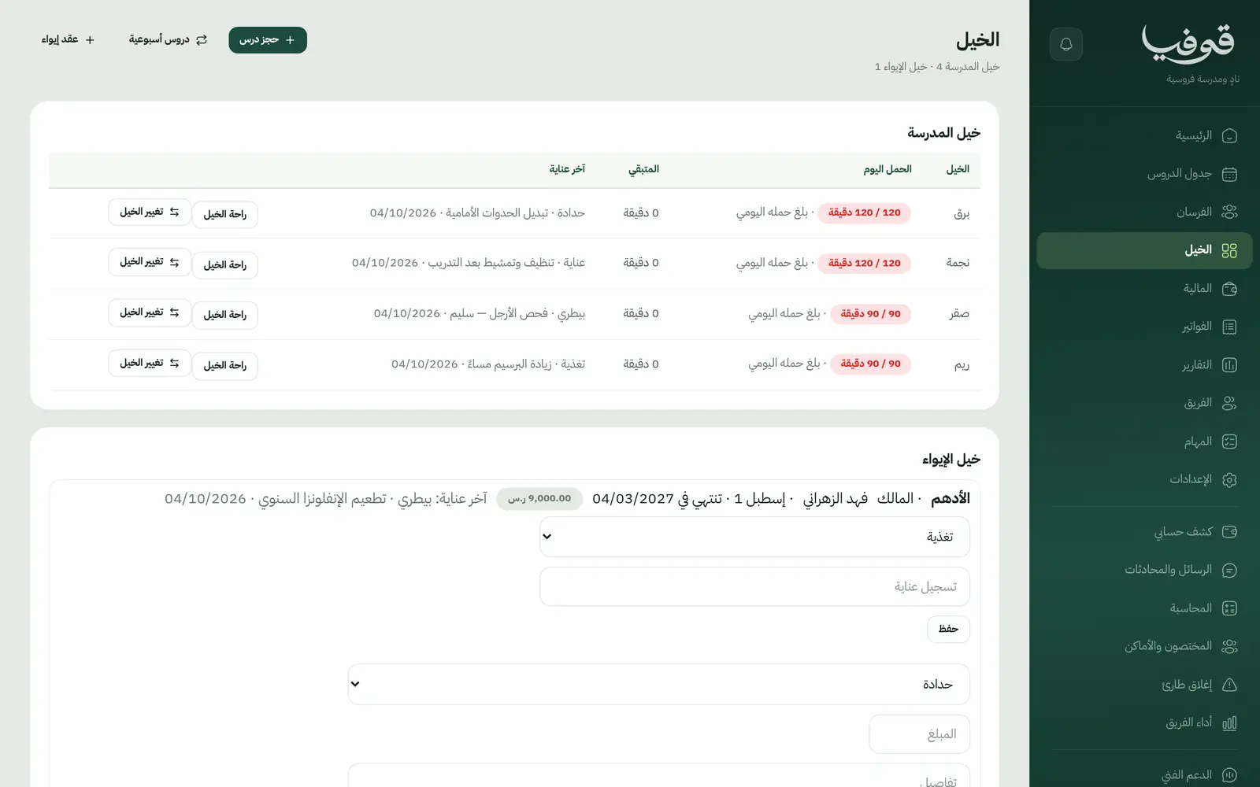
Task: Click the الفواتير invoices icon
Action: tap(1229, 327)
